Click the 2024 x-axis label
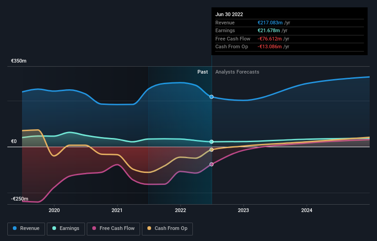Screen dimensions: 377x241 307,210
